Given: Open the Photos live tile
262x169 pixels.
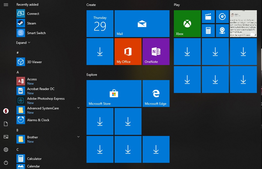Looking at the screenshot, I should click(243, 24).
